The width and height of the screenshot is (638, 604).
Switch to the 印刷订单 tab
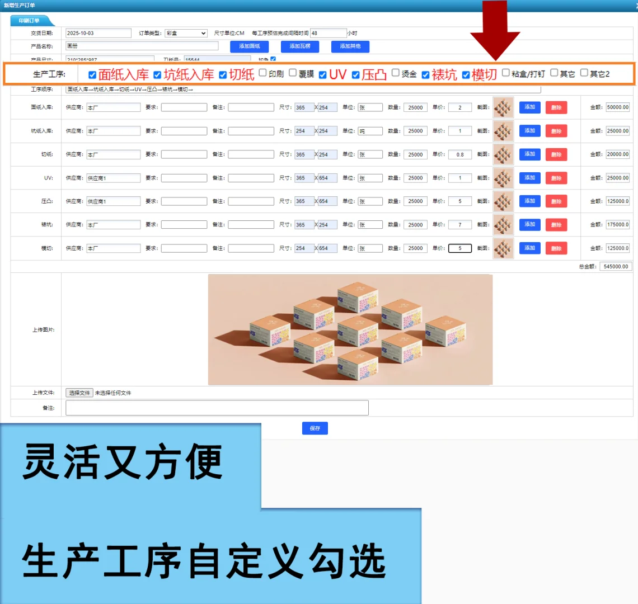pos(31,20)
